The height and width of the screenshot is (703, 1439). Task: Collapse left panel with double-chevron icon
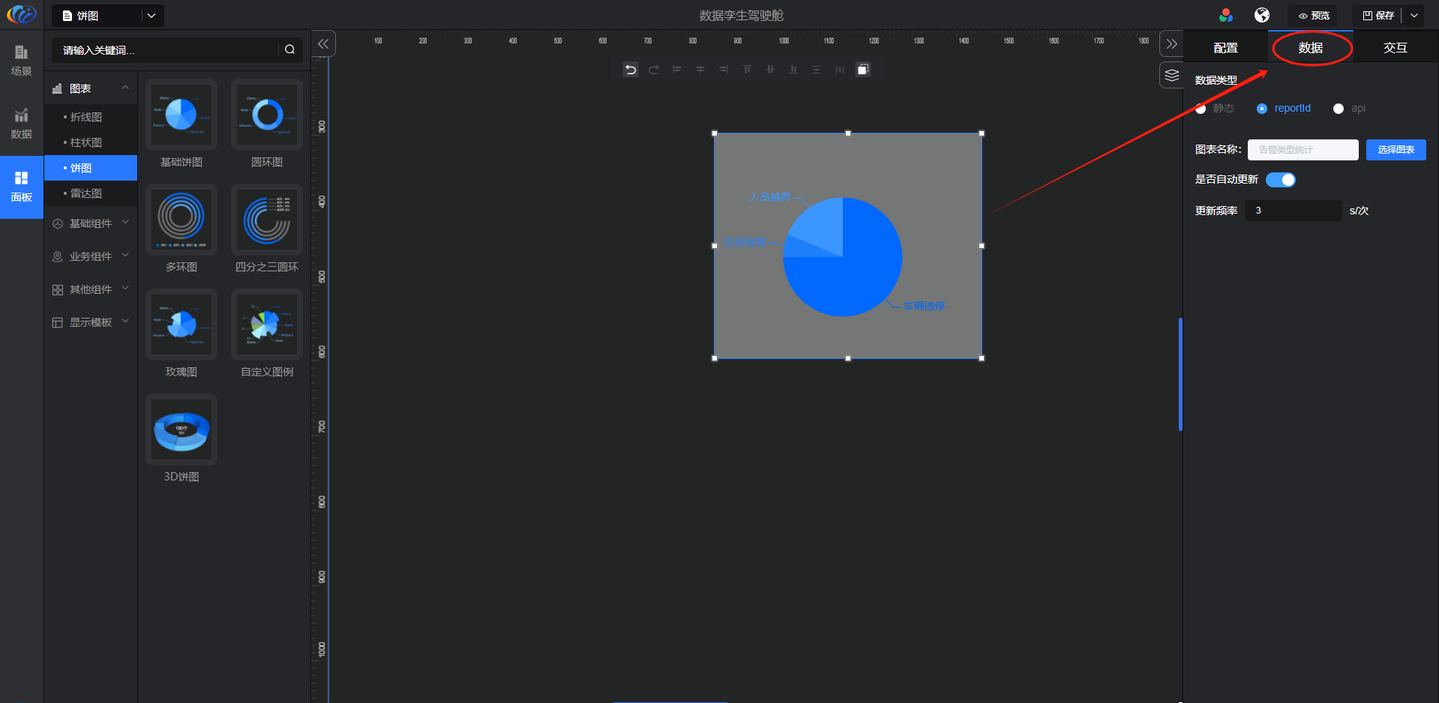[323, 44]
